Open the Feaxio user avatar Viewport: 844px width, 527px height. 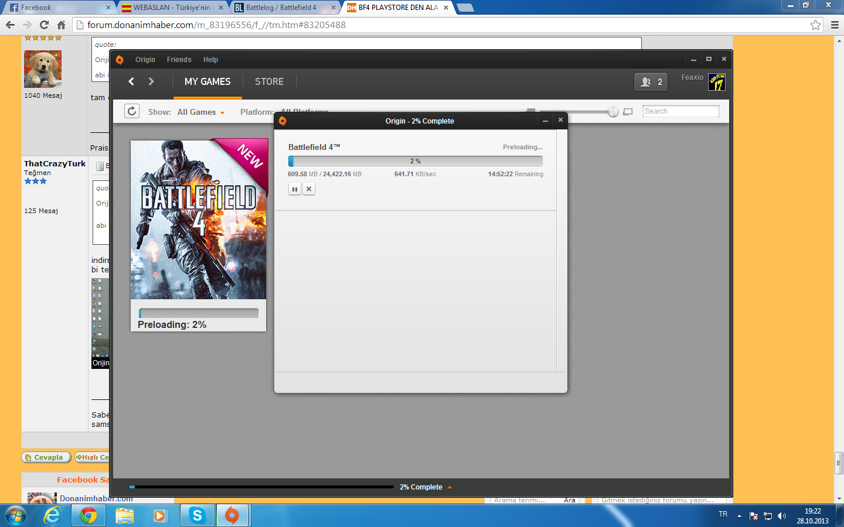tap(717, 82)
